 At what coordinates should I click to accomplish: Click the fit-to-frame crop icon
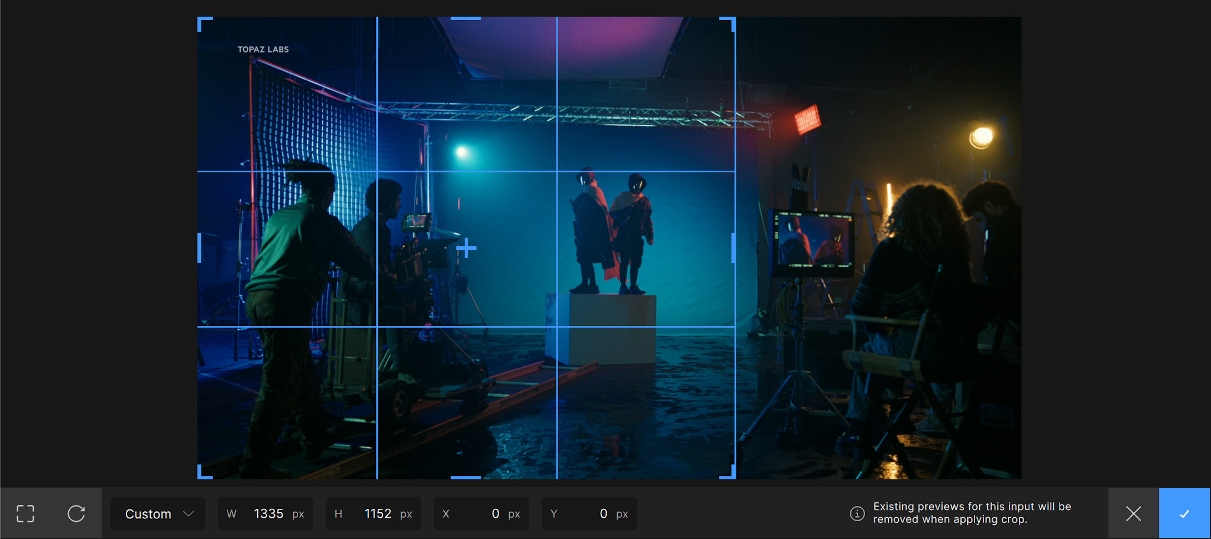click(x=25, y=514)
